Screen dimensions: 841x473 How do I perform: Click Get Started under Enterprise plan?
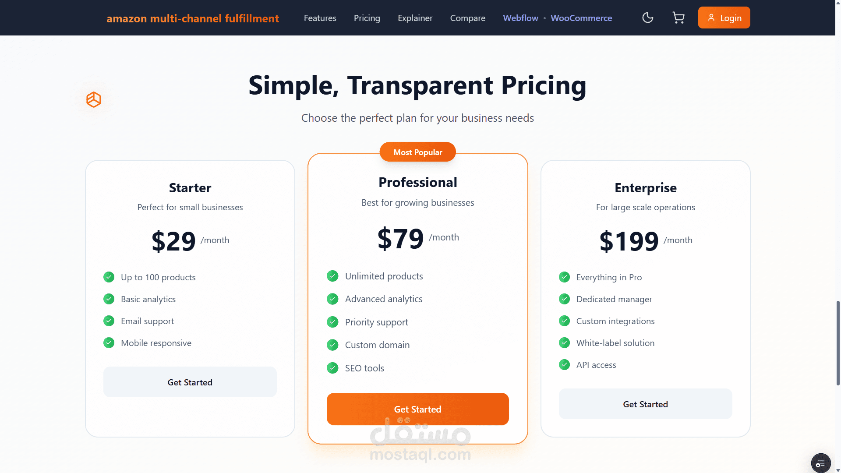click(x=645, y=404)
